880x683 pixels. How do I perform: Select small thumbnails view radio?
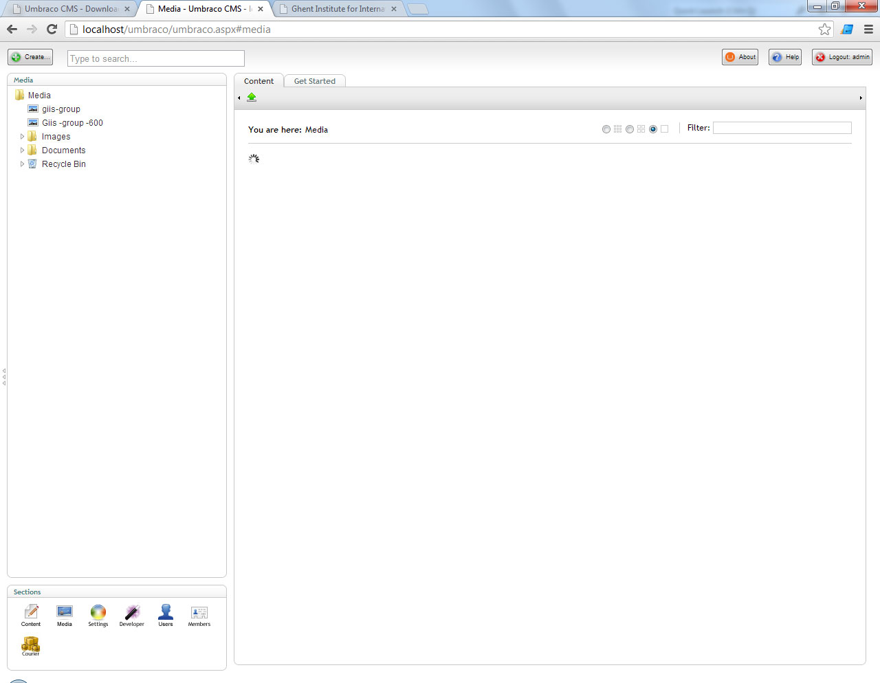click(x=606, y=129)
